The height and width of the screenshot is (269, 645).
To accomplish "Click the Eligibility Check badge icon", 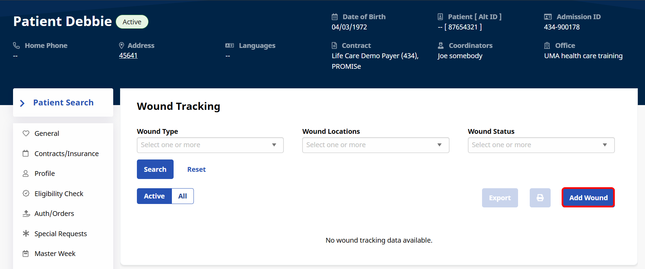I will tap(26, 193).
